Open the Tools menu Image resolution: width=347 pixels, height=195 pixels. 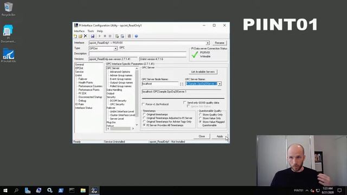[91, 31]
